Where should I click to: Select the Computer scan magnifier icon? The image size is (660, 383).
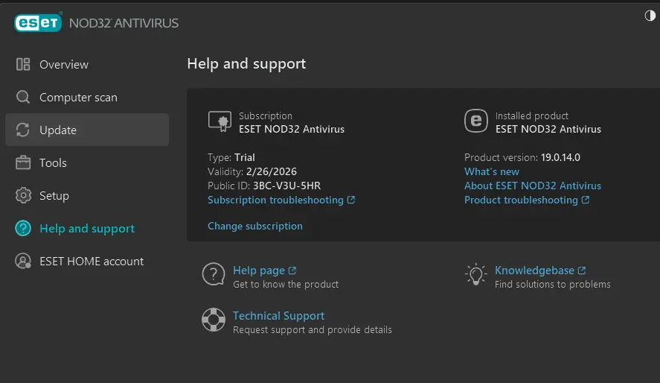[x=23, y=98]
